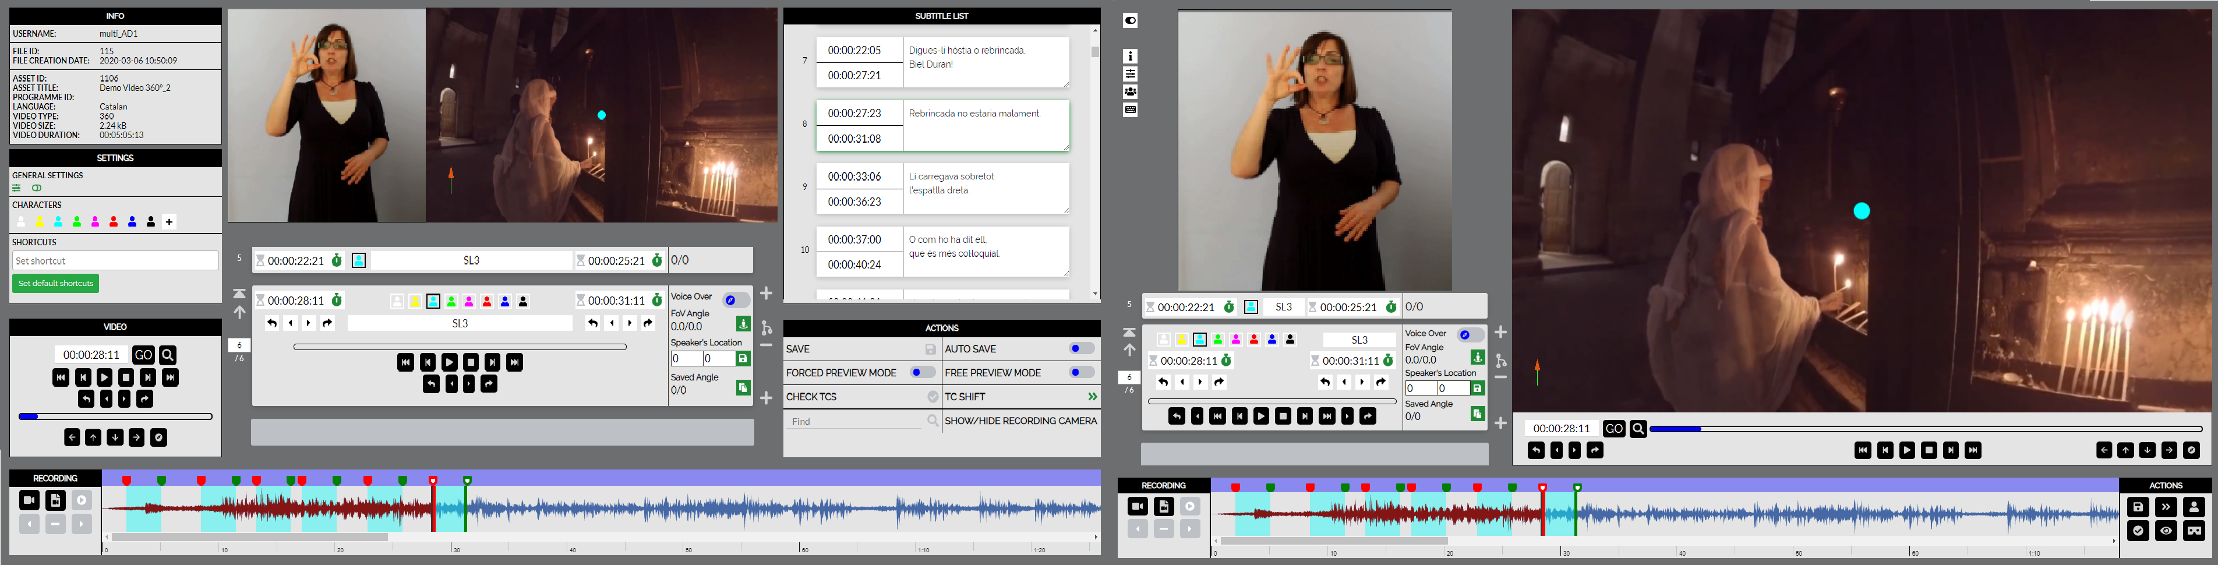Viewport: 2218px width, 565px height.
Task: Click the eye icon in Actions
Action: [2166, 531]
